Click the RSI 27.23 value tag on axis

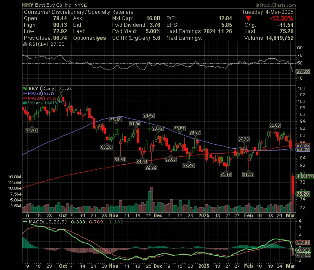[303, 72]
